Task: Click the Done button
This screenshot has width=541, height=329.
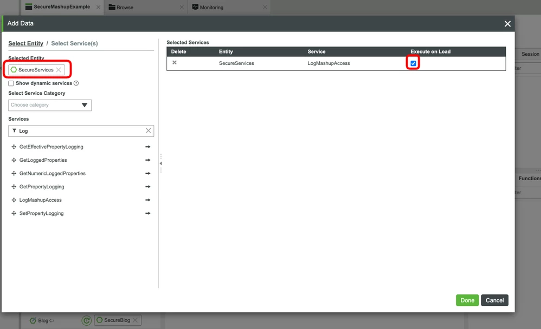Action: 467,300
